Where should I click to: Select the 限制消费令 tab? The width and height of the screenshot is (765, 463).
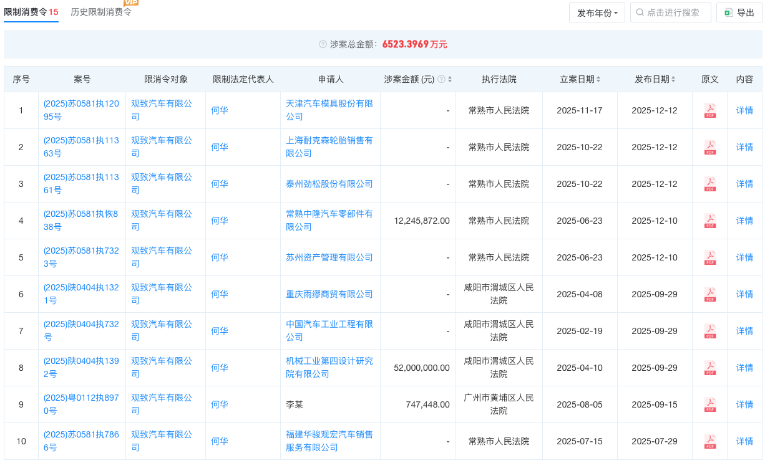coord(31,12)
